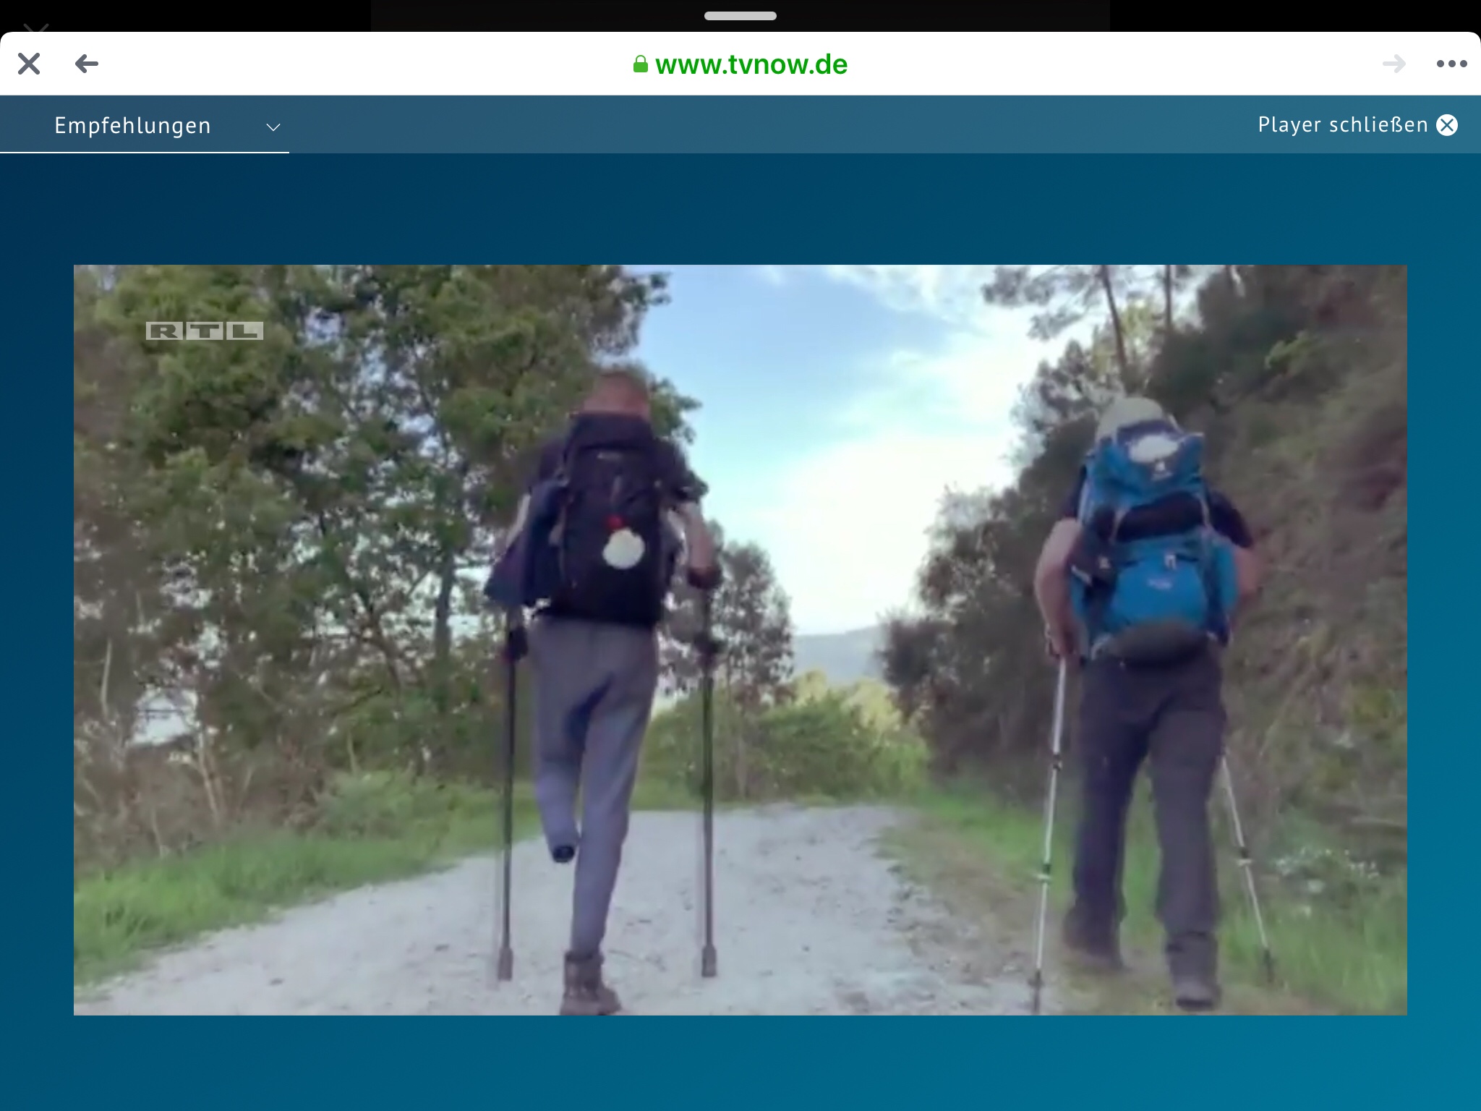This screenshot has height=1111, width=1481.
Task: Close the in-app browser with the X icon
Action: point(29,64)
